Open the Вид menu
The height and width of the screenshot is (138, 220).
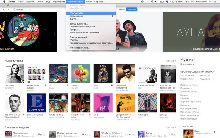(x=48, y=2)
